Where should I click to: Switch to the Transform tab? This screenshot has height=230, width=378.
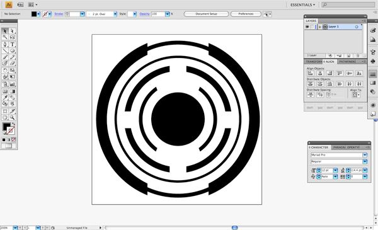[x=313, y=62]
